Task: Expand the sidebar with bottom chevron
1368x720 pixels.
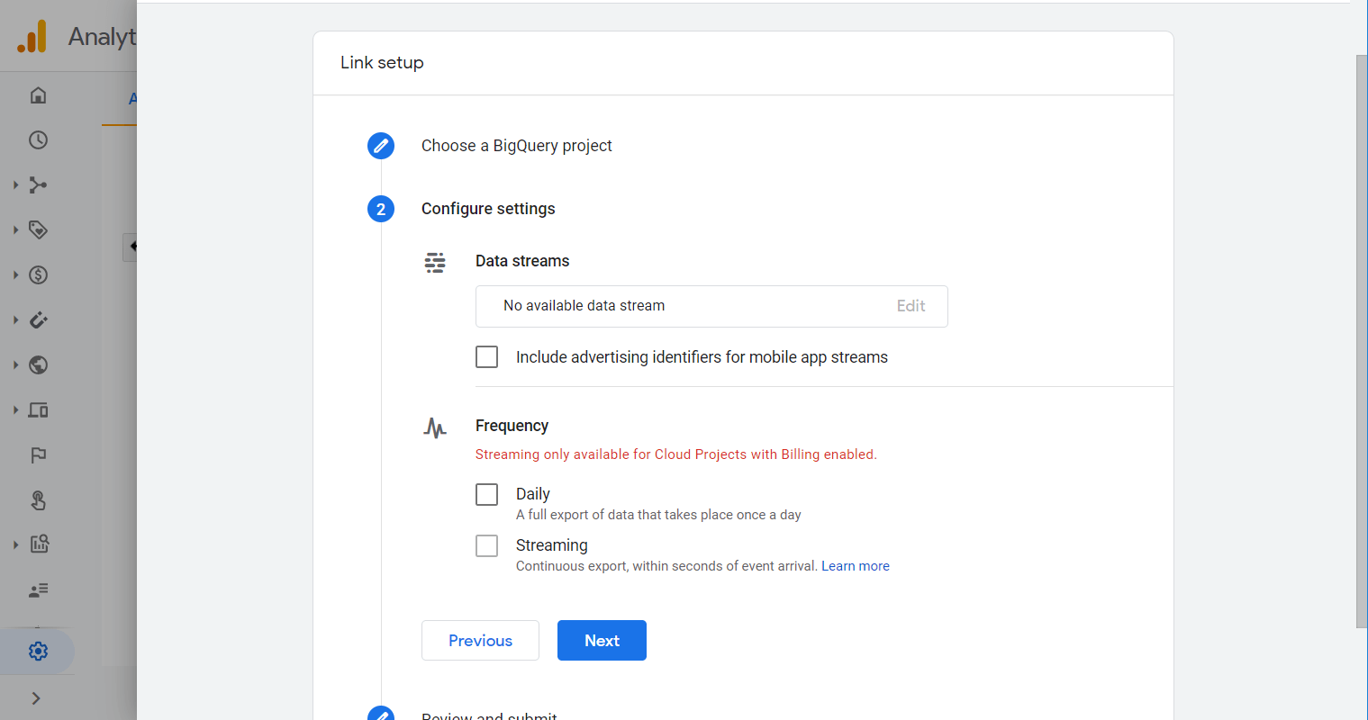Action: click(x=36, y=698)
